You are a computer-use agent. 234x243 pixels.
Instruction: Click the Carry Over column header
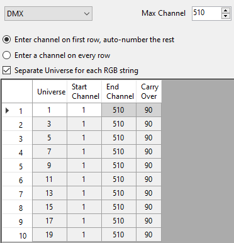click(x=149, y=91)
